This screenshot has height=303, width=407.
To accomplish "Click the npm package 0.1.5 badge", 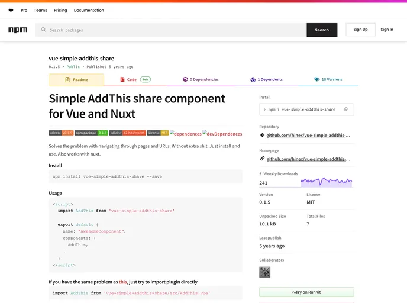I will click(x=91, y=133).
